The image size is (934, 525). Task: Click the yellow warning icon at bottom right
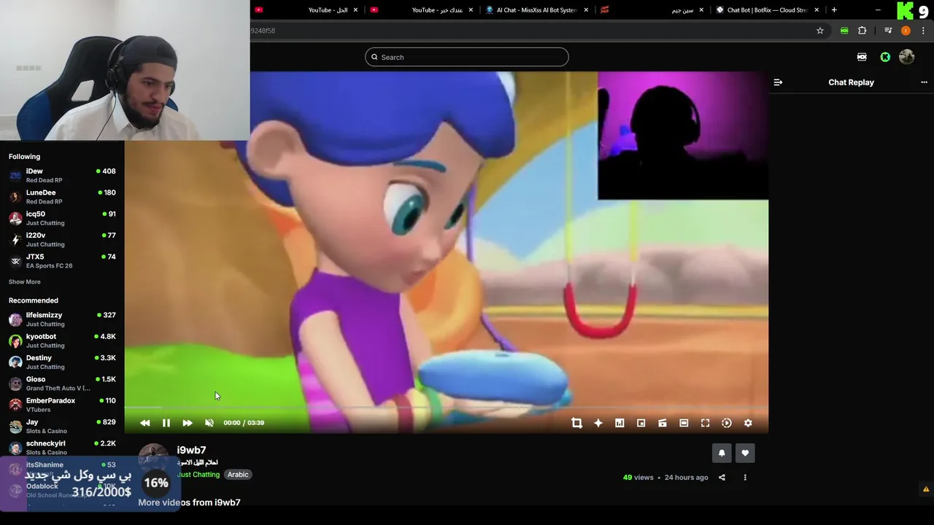pyautogui.click(x=926, y=489)
